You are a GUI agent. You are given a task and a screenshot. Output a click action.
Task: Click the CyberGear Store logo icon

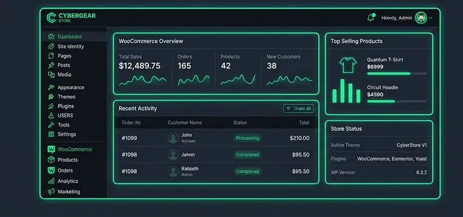51,17
